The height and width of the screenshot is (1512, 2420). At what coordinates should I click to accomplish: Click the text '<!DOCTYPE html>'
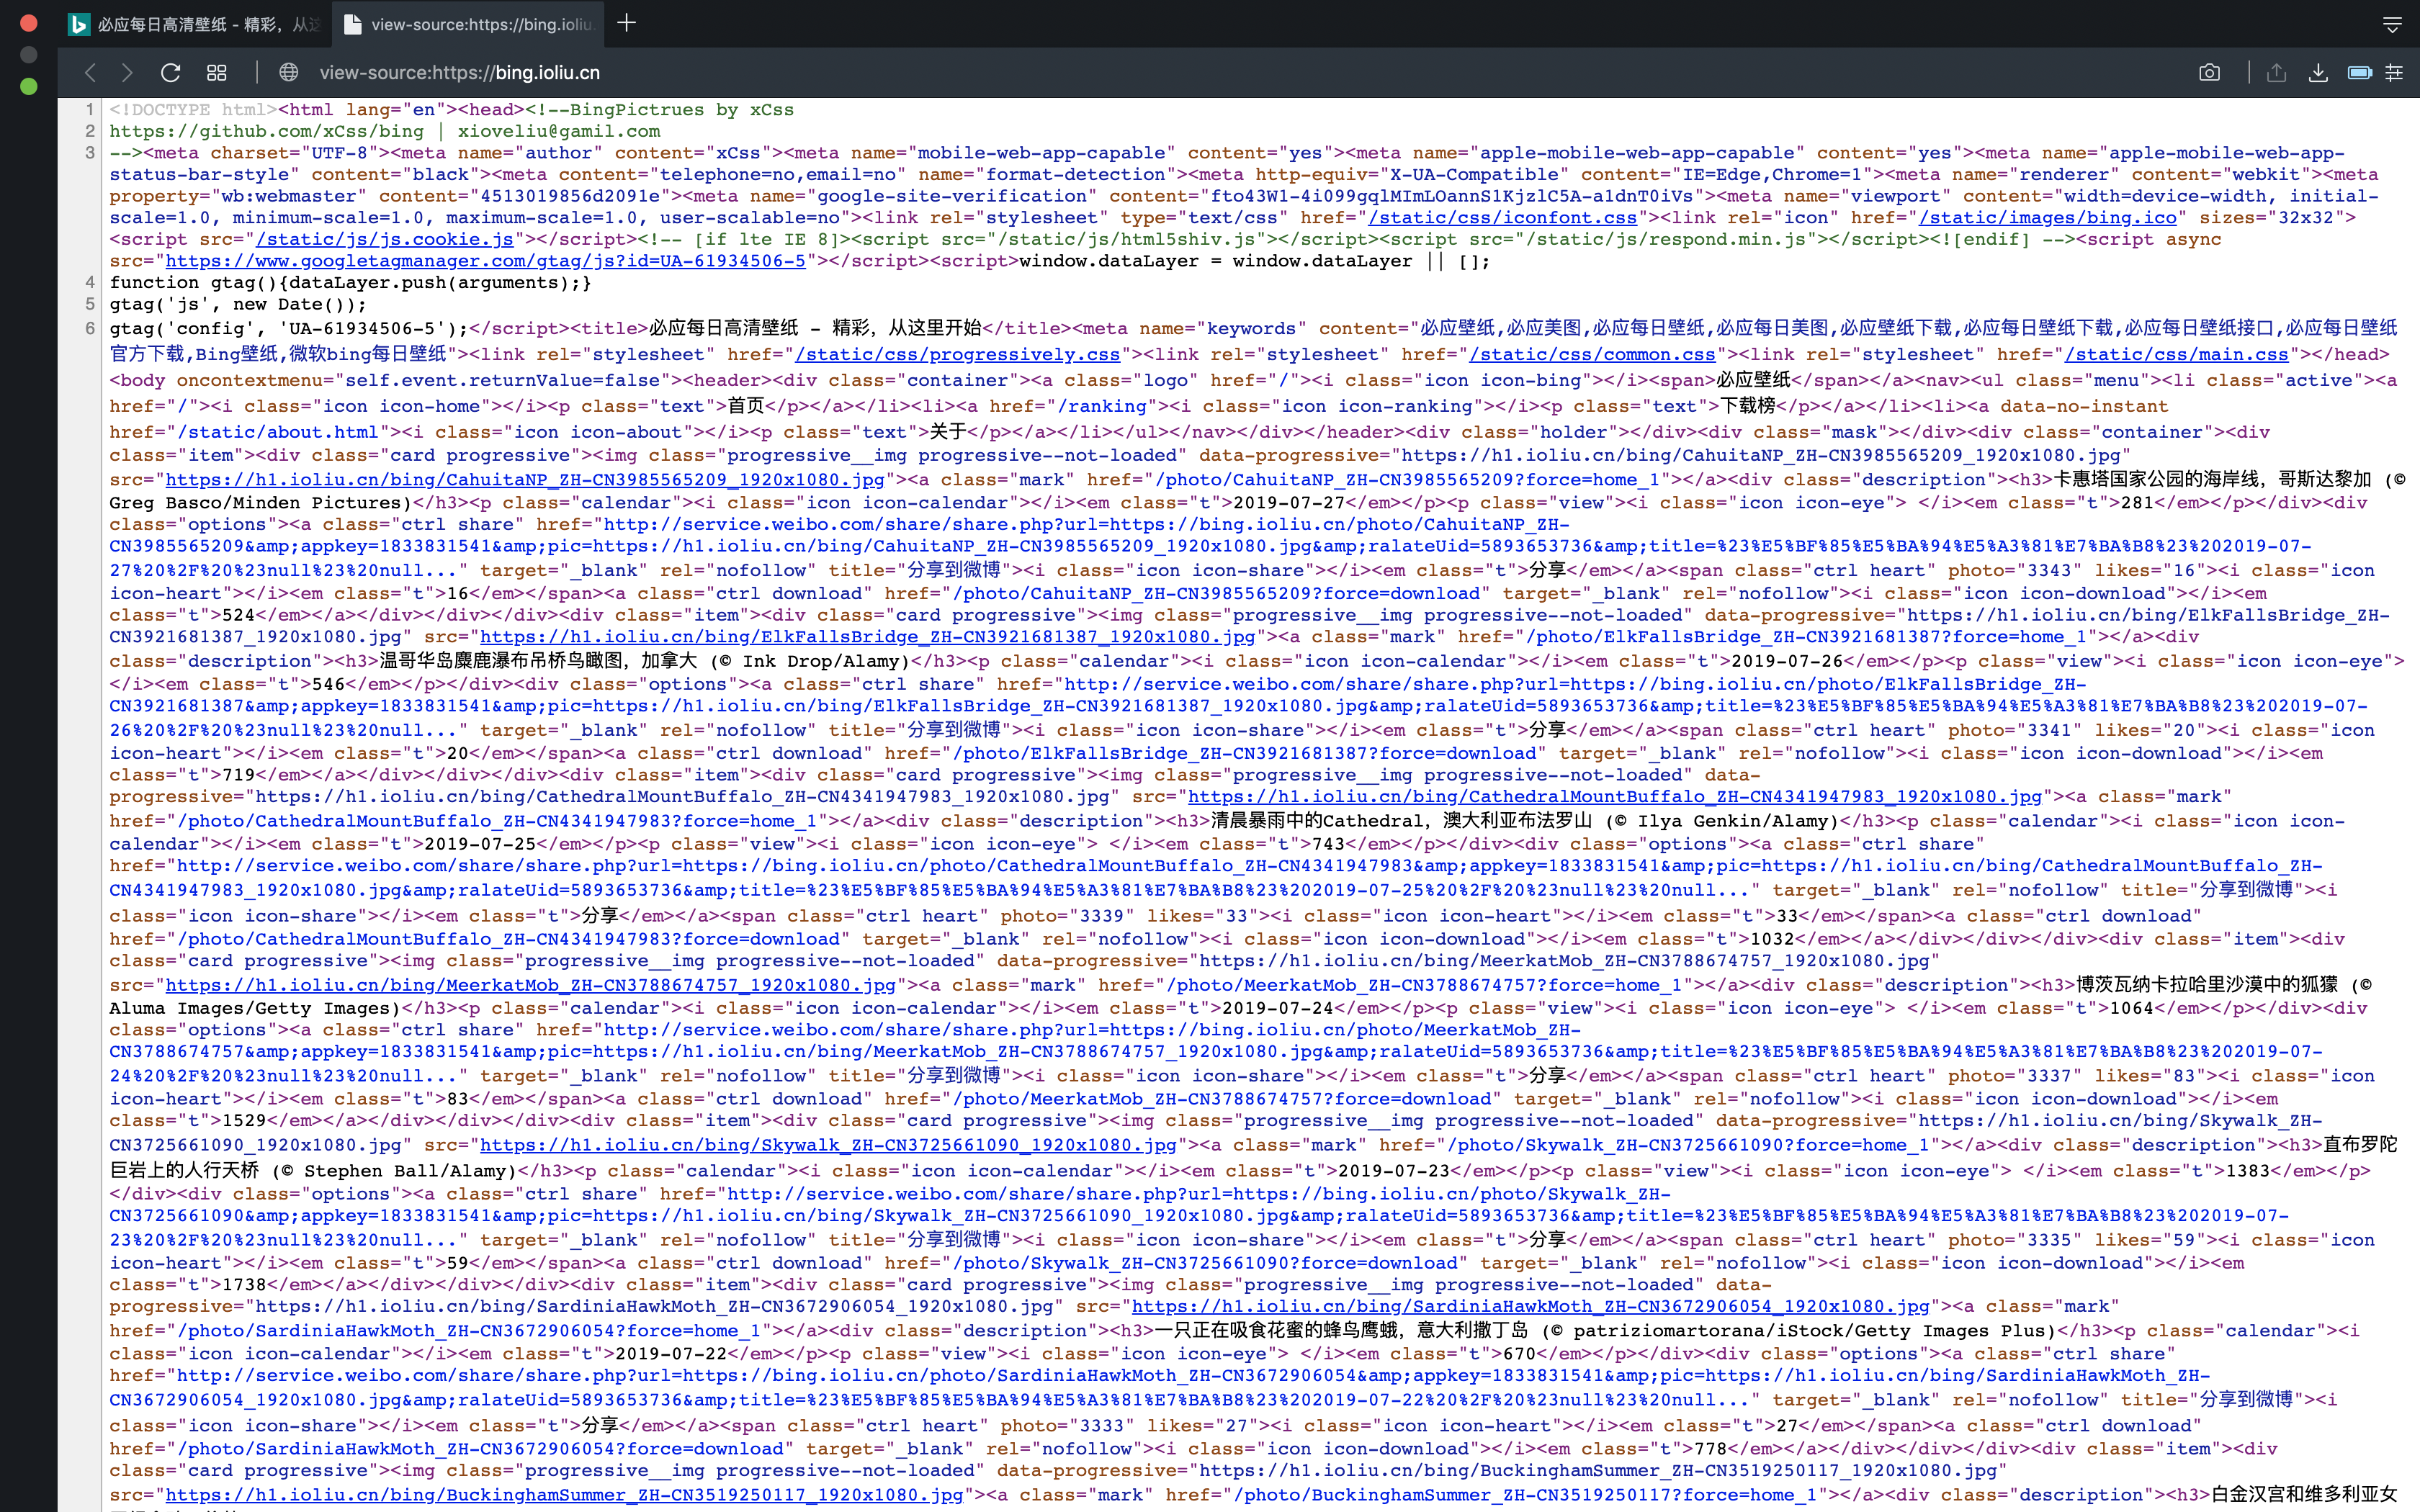click(193, 109)
